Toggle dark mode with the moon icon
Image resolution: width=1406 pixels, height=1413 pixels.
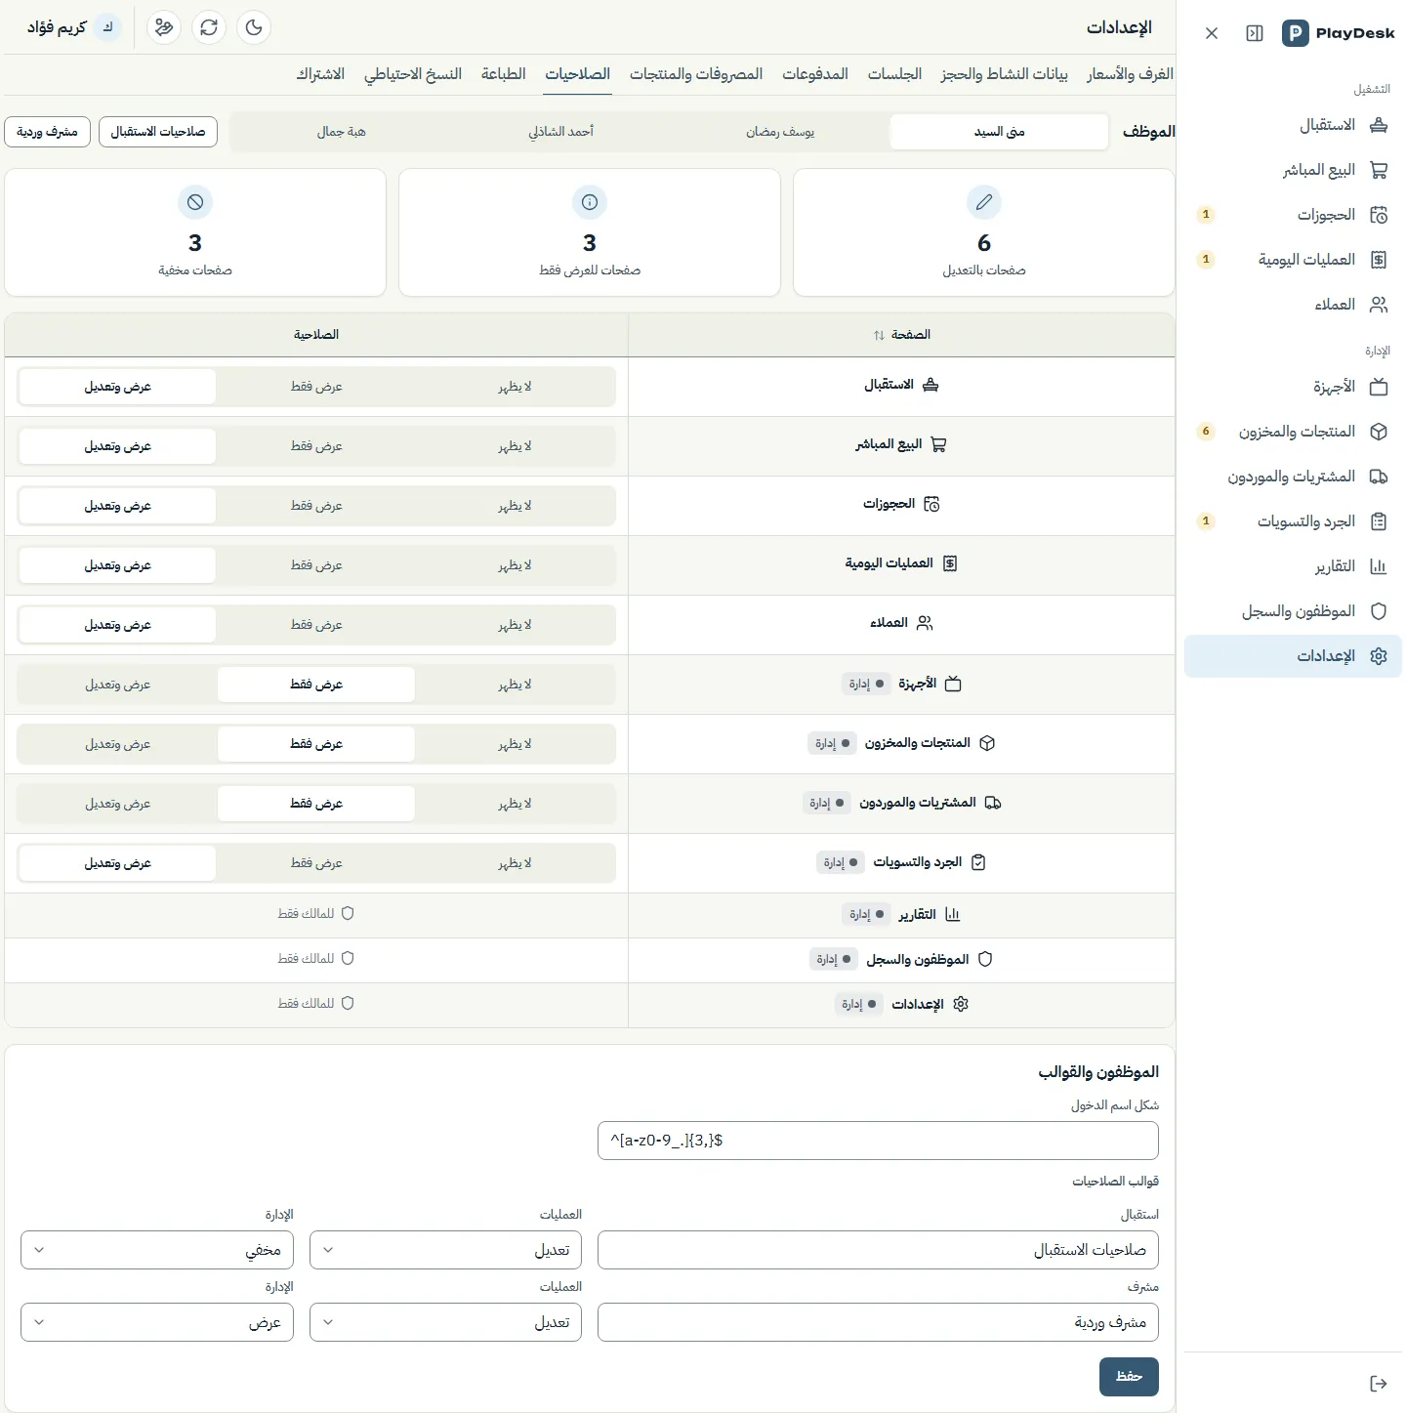tap(254, 27)
